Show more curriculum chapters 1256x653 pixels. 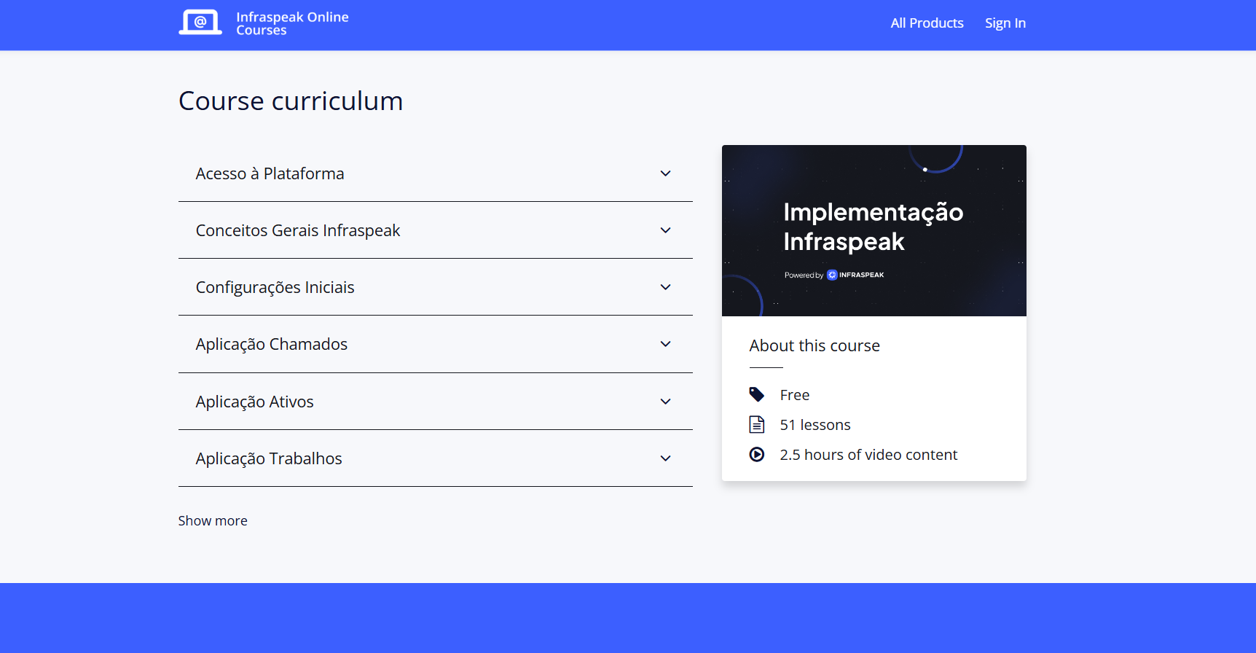pos(213,520)
